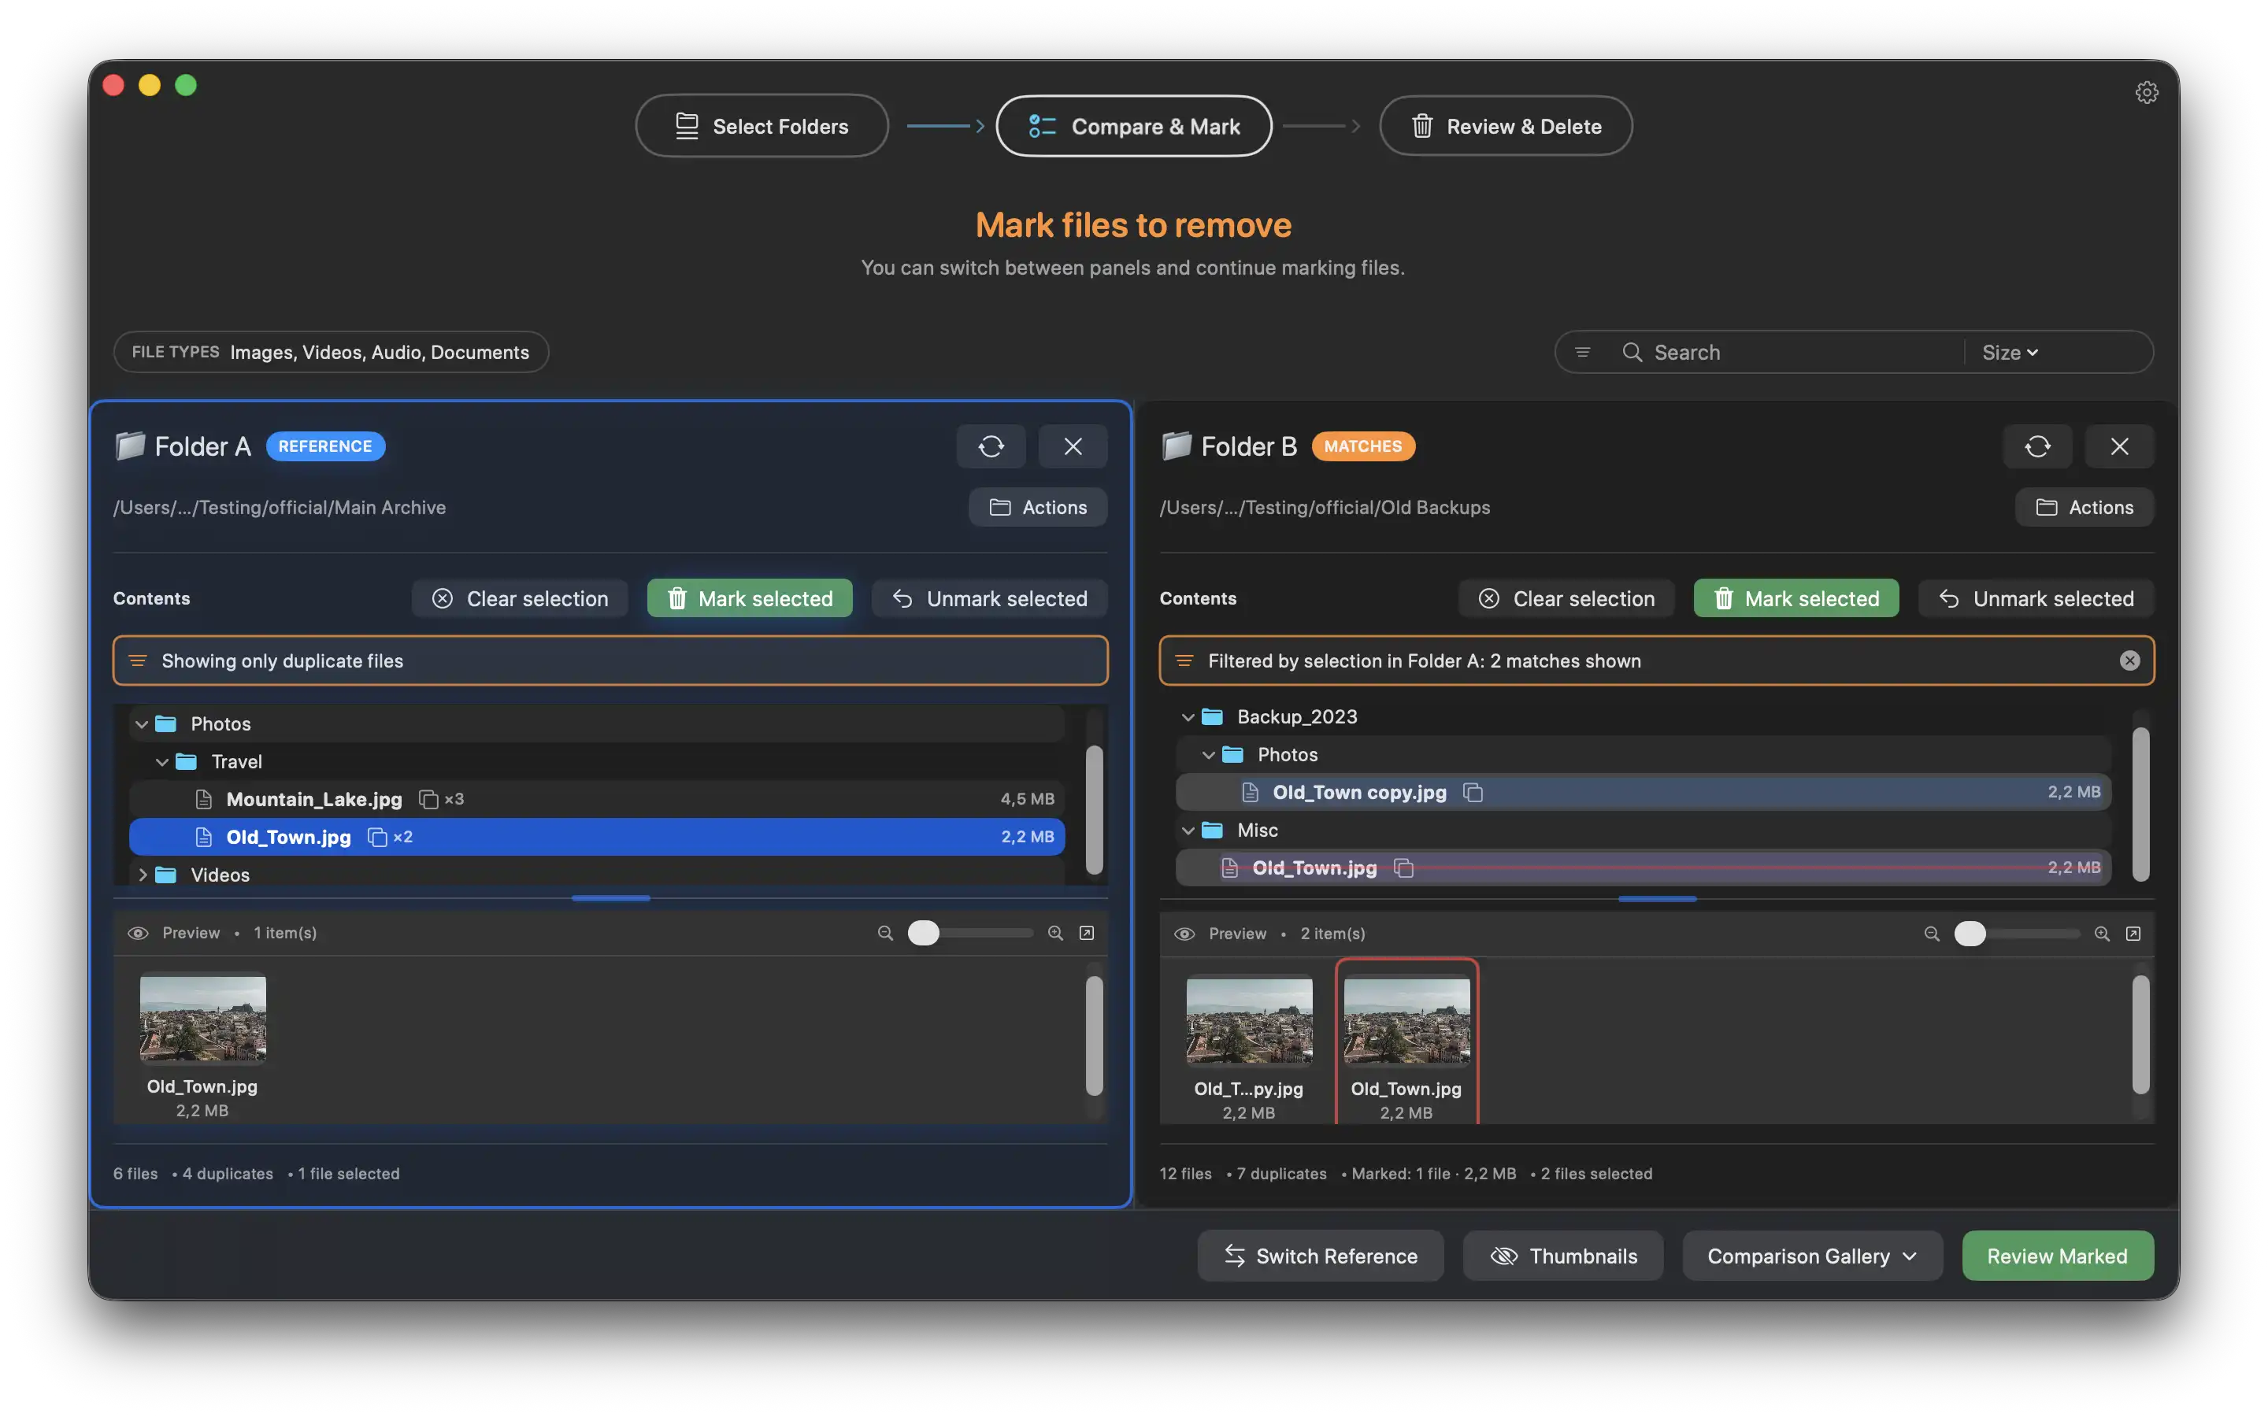Open the Comparison Gallery dropdown
This screenshot has height=1417, width=2268.
coord(1811,1256)
